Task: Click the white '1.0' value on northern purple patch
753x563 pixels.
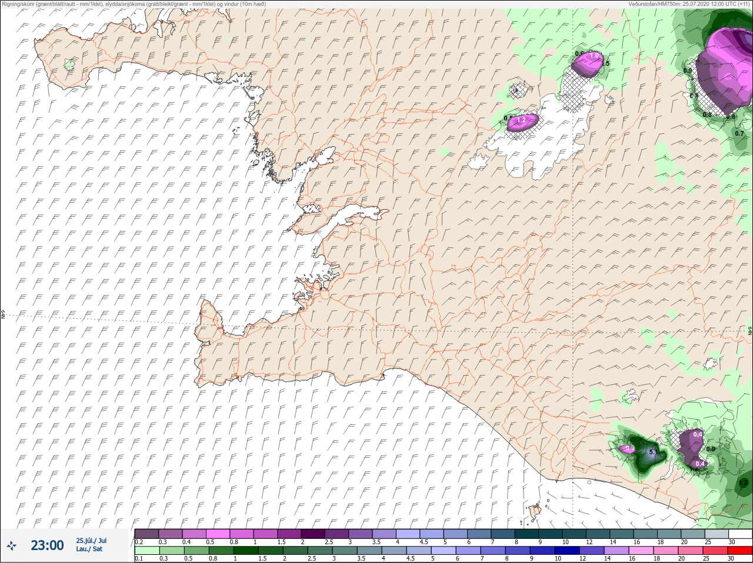Action: point(595,56)
